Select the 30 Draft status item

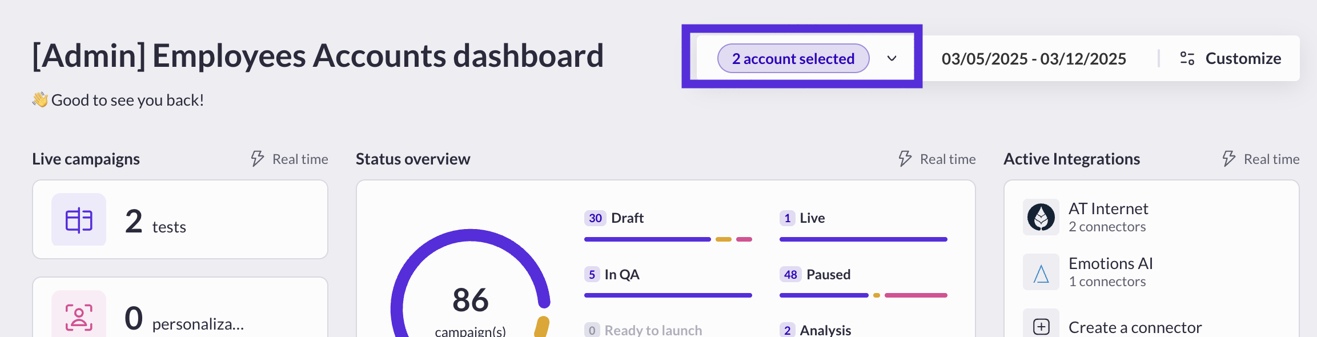(614, 218)
